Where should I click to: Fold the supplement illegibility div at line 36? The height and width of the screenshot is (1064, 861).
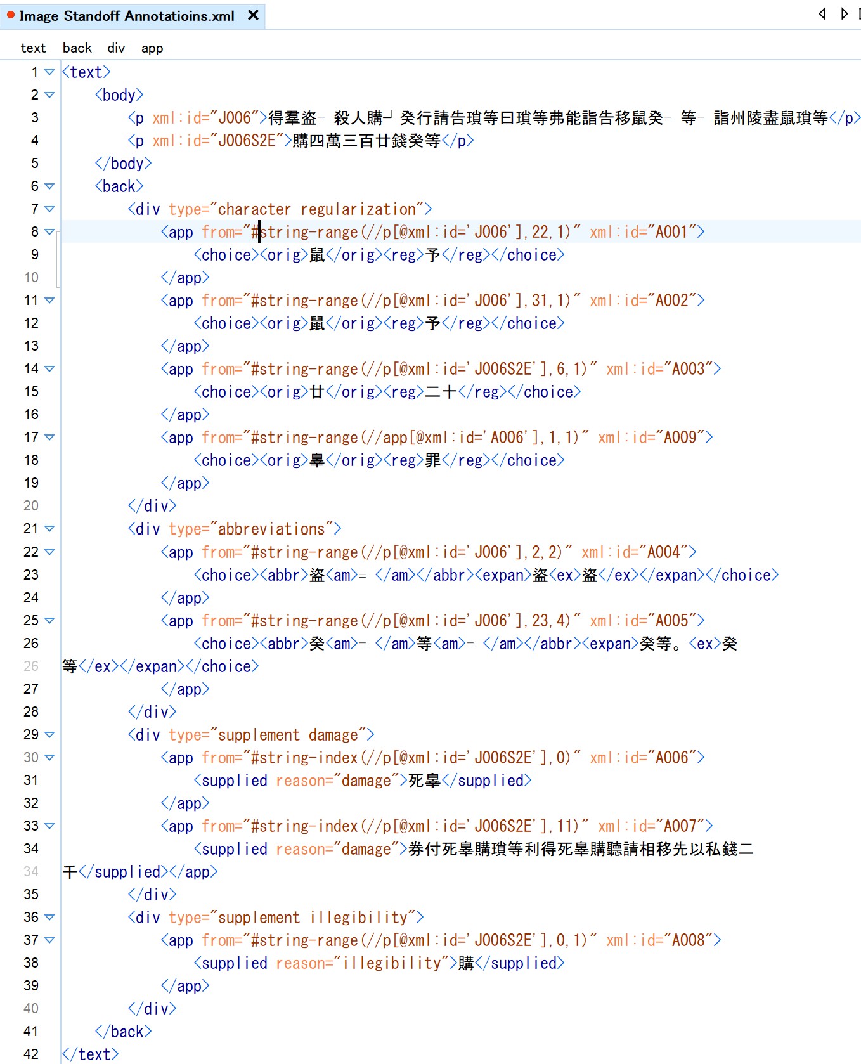[49, 918]
